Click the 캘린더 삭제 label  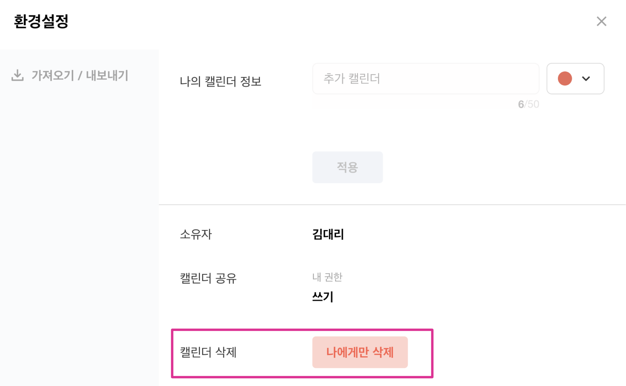[x=208, y=352]
